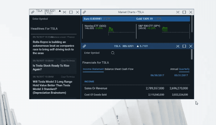
Task: Click the 2,115,542,000 cost value
Action: coord(156,95)
